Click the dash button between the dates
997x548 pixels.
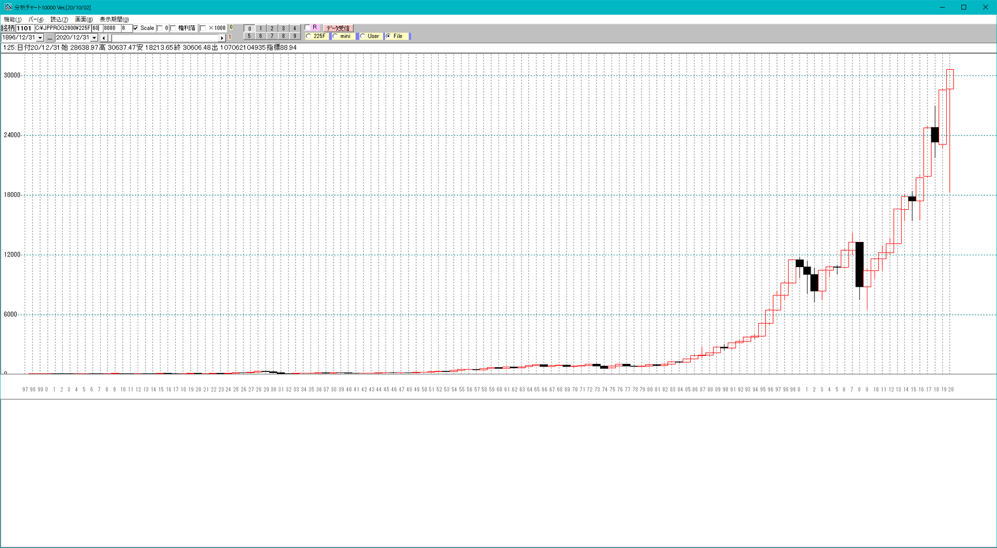click(x=50, y=38)
